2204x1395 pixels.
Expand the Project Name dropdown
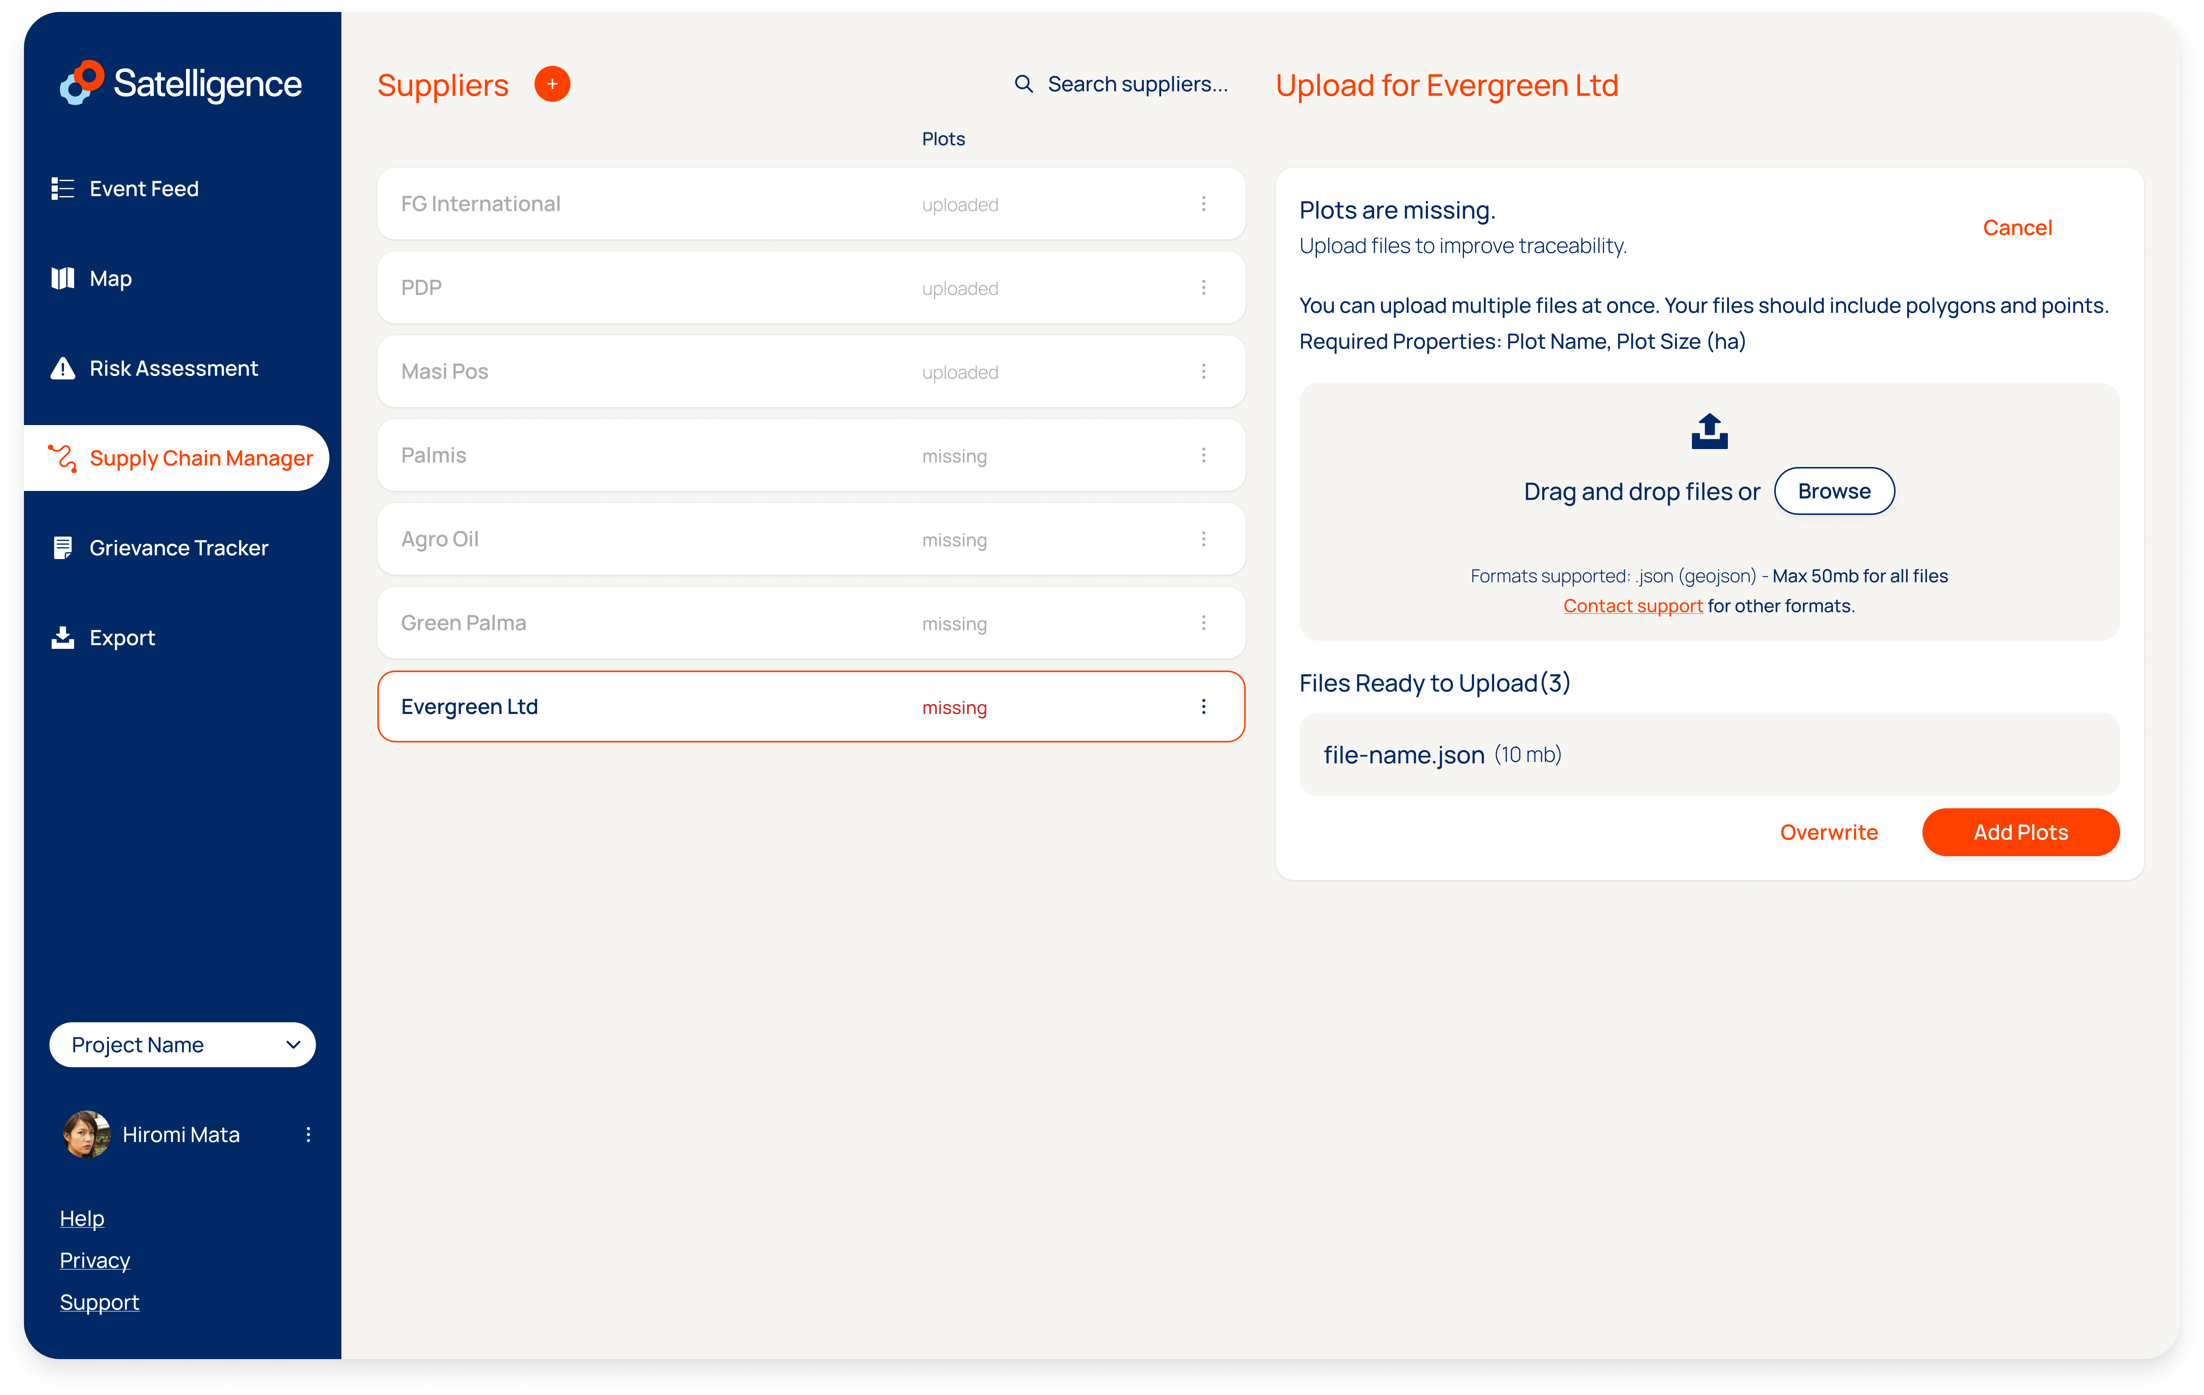[182, 1045]
